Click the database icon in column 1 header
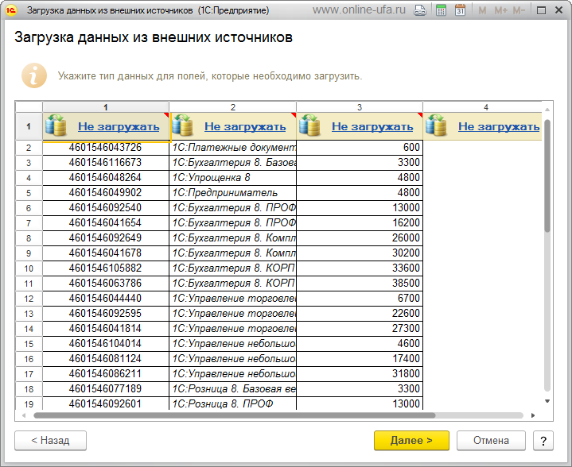Image resolution: width=572 pixels, height=467 pixels. coord(56,125)
